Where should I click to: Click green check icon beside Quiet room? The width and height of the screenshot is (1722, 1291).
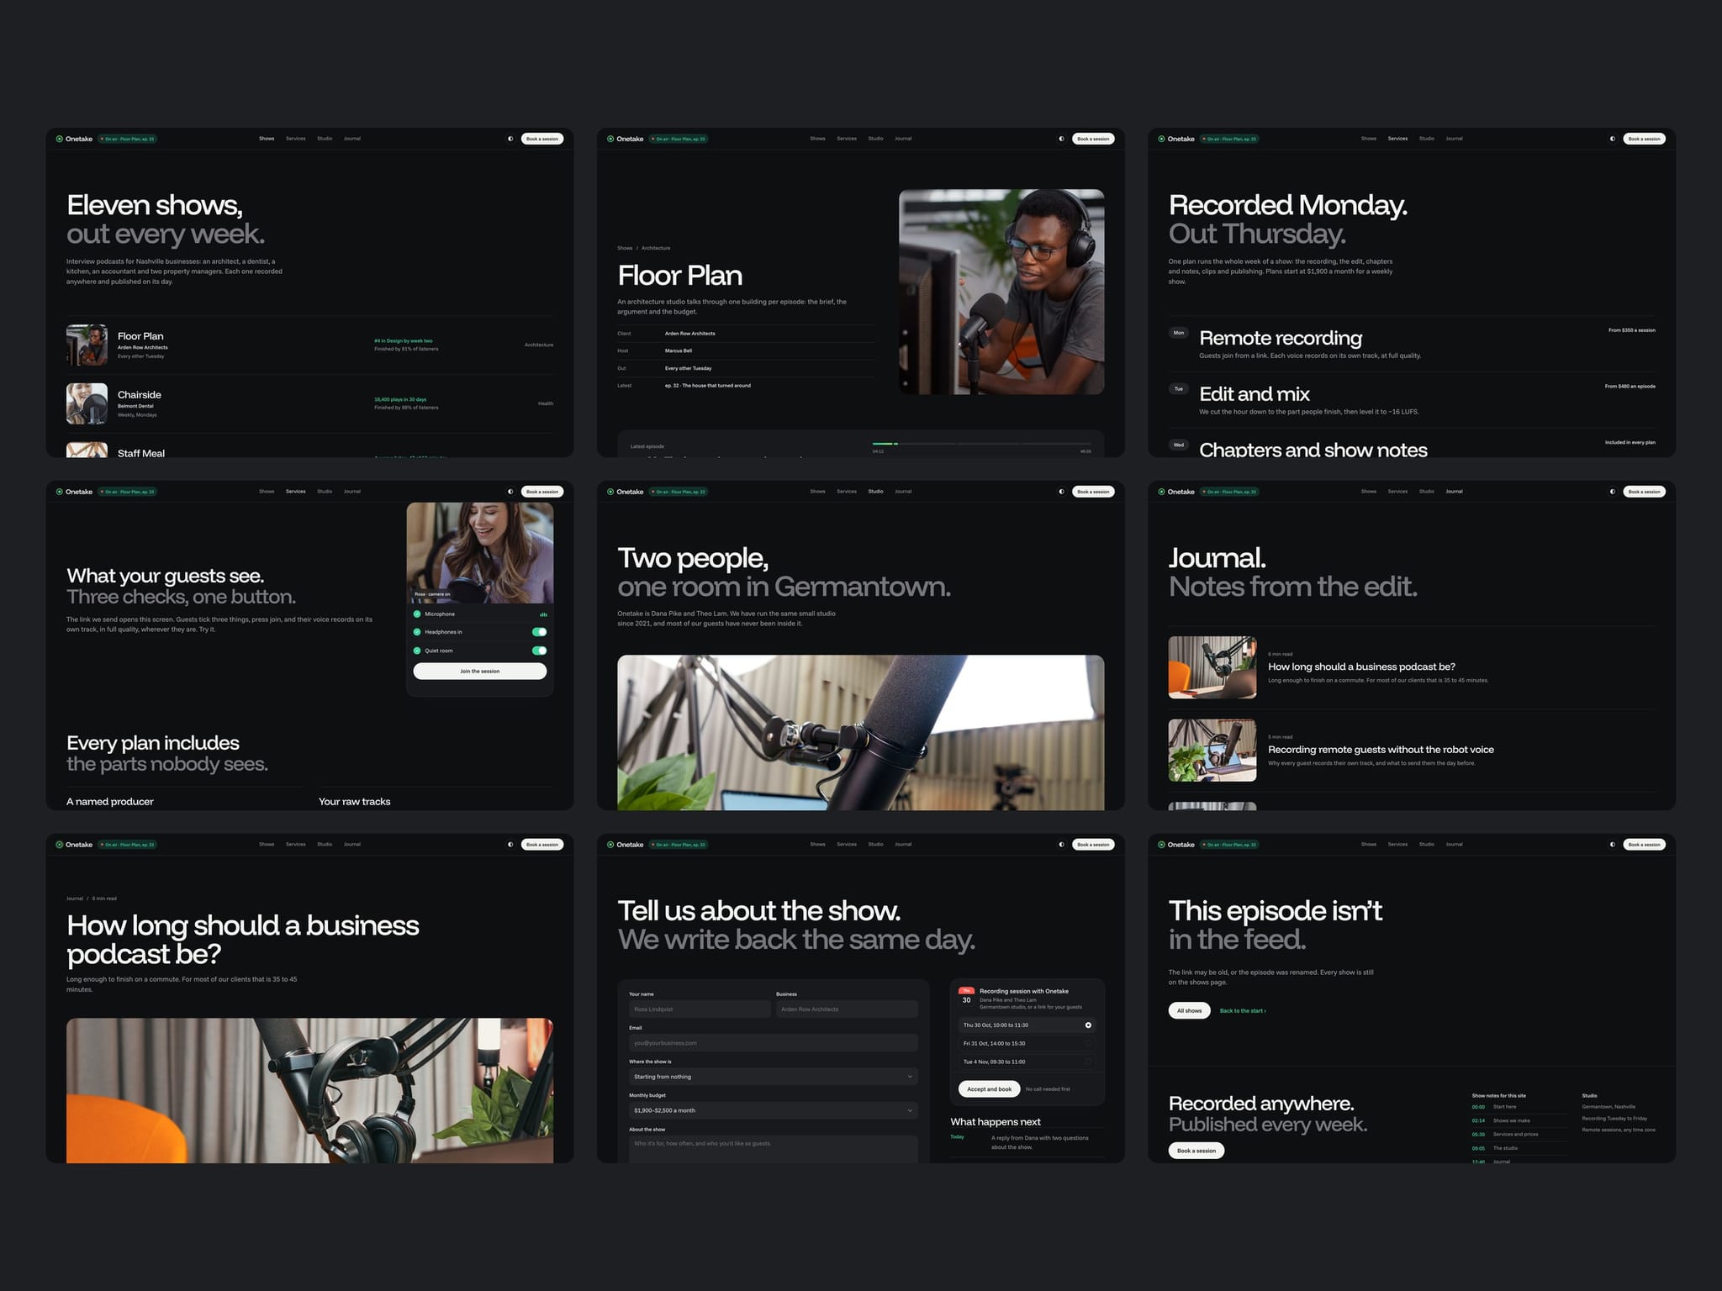pos(417,651)
